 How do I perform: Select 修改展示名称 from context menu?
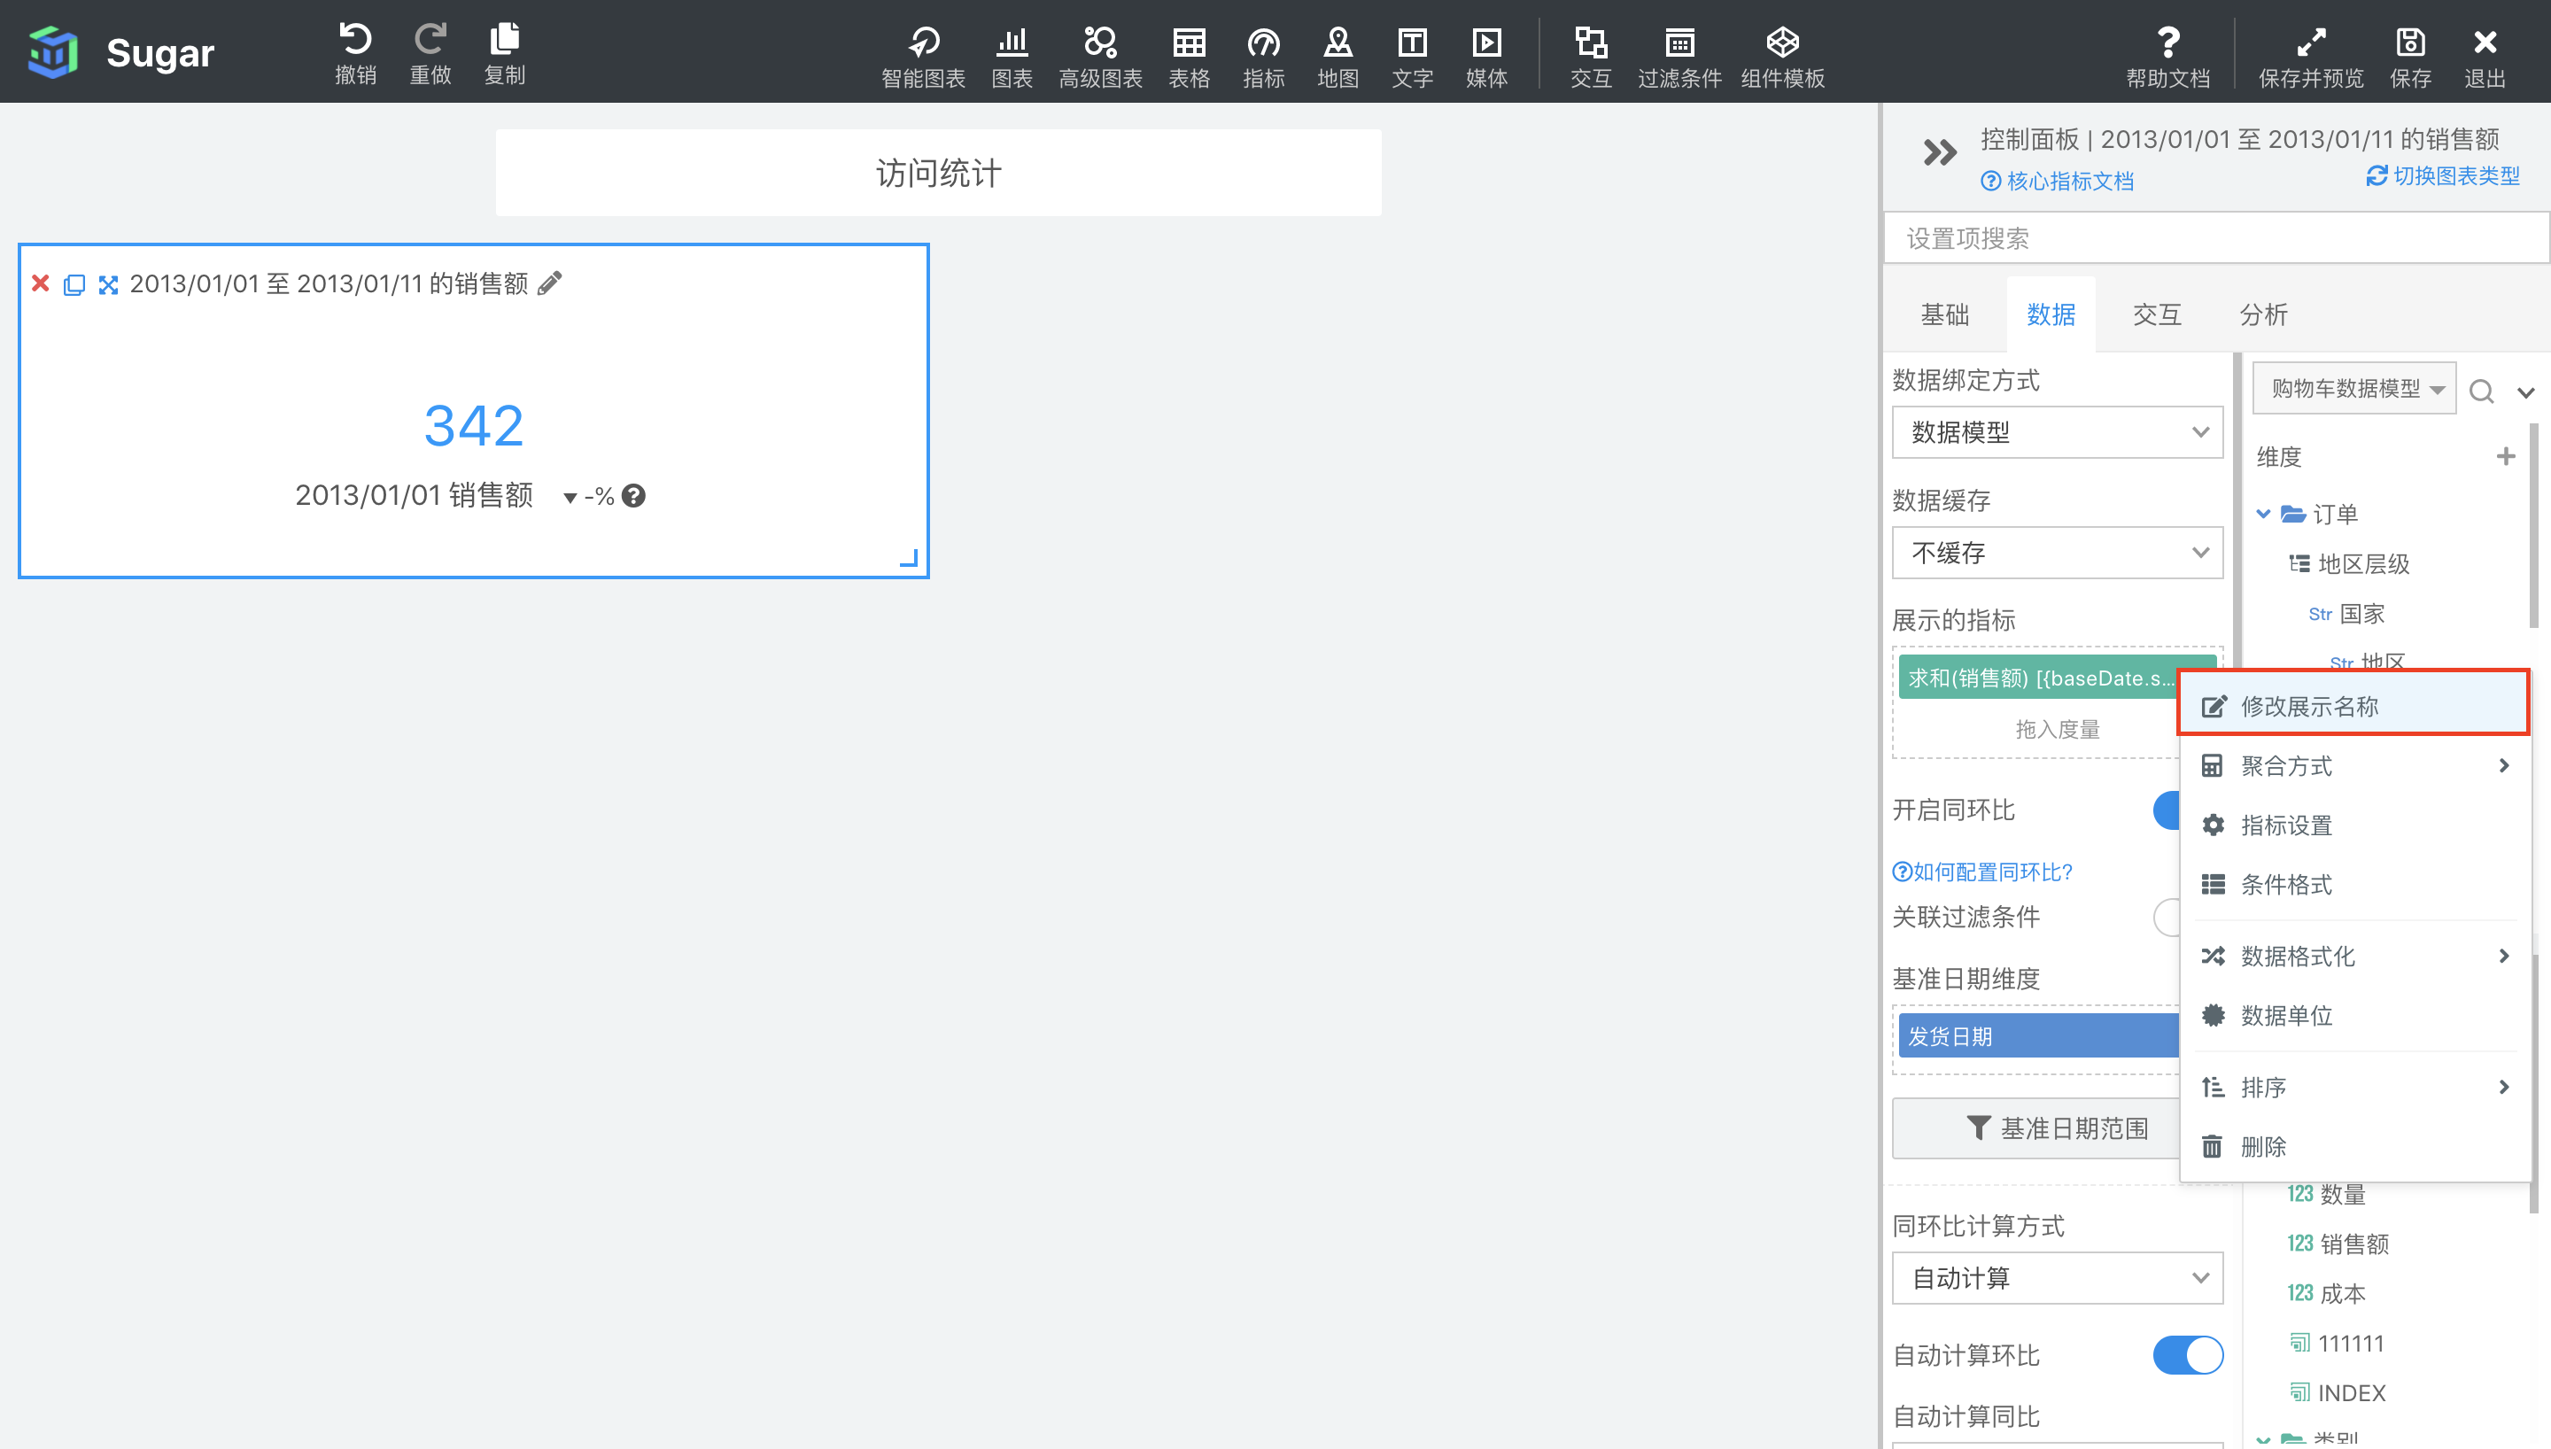click(x=2354, y=706)
